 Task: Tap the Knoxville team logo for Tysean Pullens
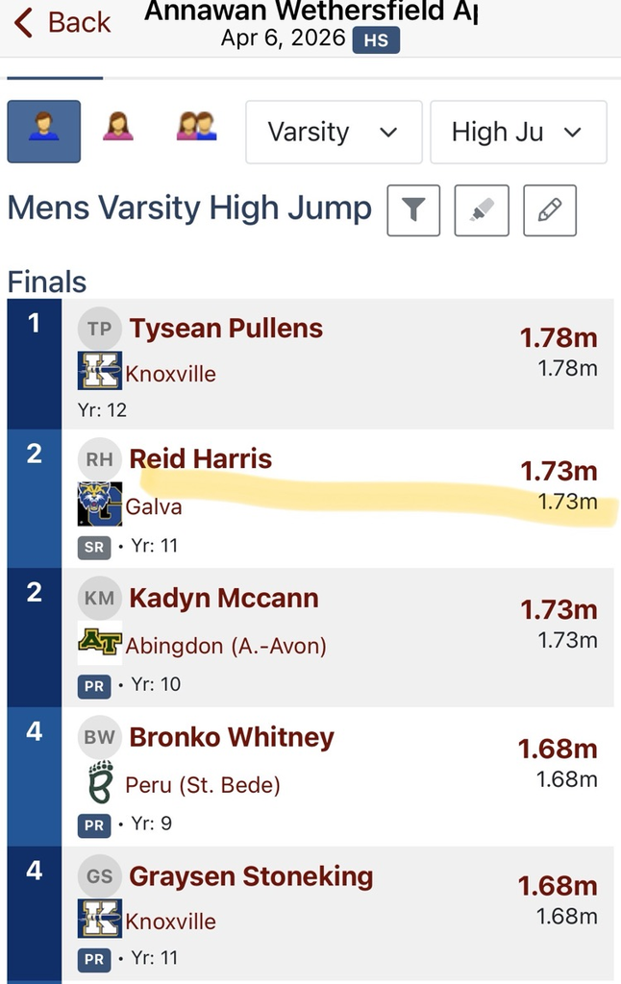click(99, 371)
